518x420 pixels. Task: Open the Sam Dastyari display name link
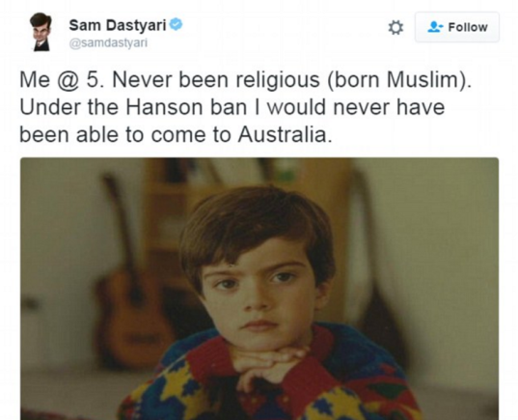click(x=118, y=25)
